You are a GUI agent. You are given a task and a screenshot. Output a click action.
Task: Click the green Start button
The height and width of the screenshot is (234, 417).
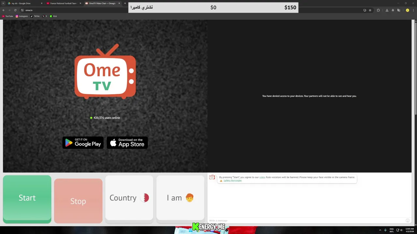(x=27, y=199)
